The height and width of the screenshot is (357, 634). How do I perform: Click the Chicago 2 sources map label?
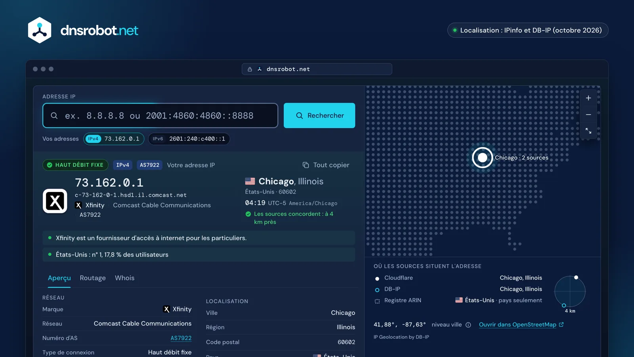pyautogui.click(x=521, y=157)
